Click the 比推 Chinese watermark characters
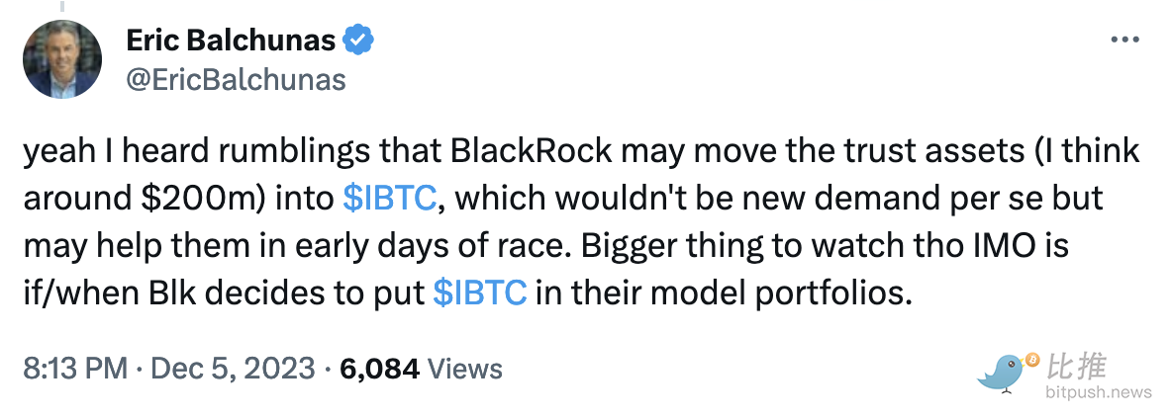The width and height of the screenshot is (1172, 419). pyautogui.click(x=1078, y=366)
